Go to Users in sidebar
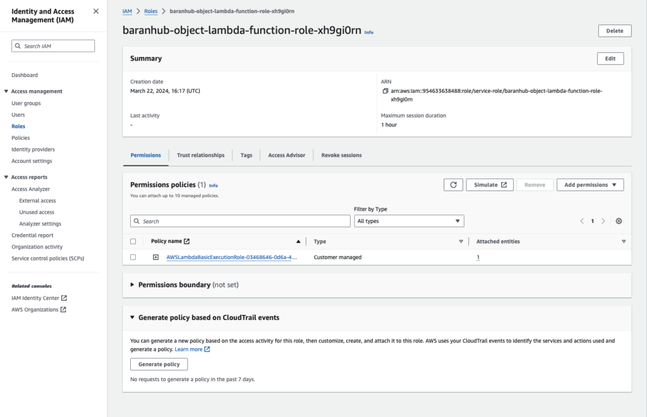This screenshot has width=647, height=417. pos(18,115)
